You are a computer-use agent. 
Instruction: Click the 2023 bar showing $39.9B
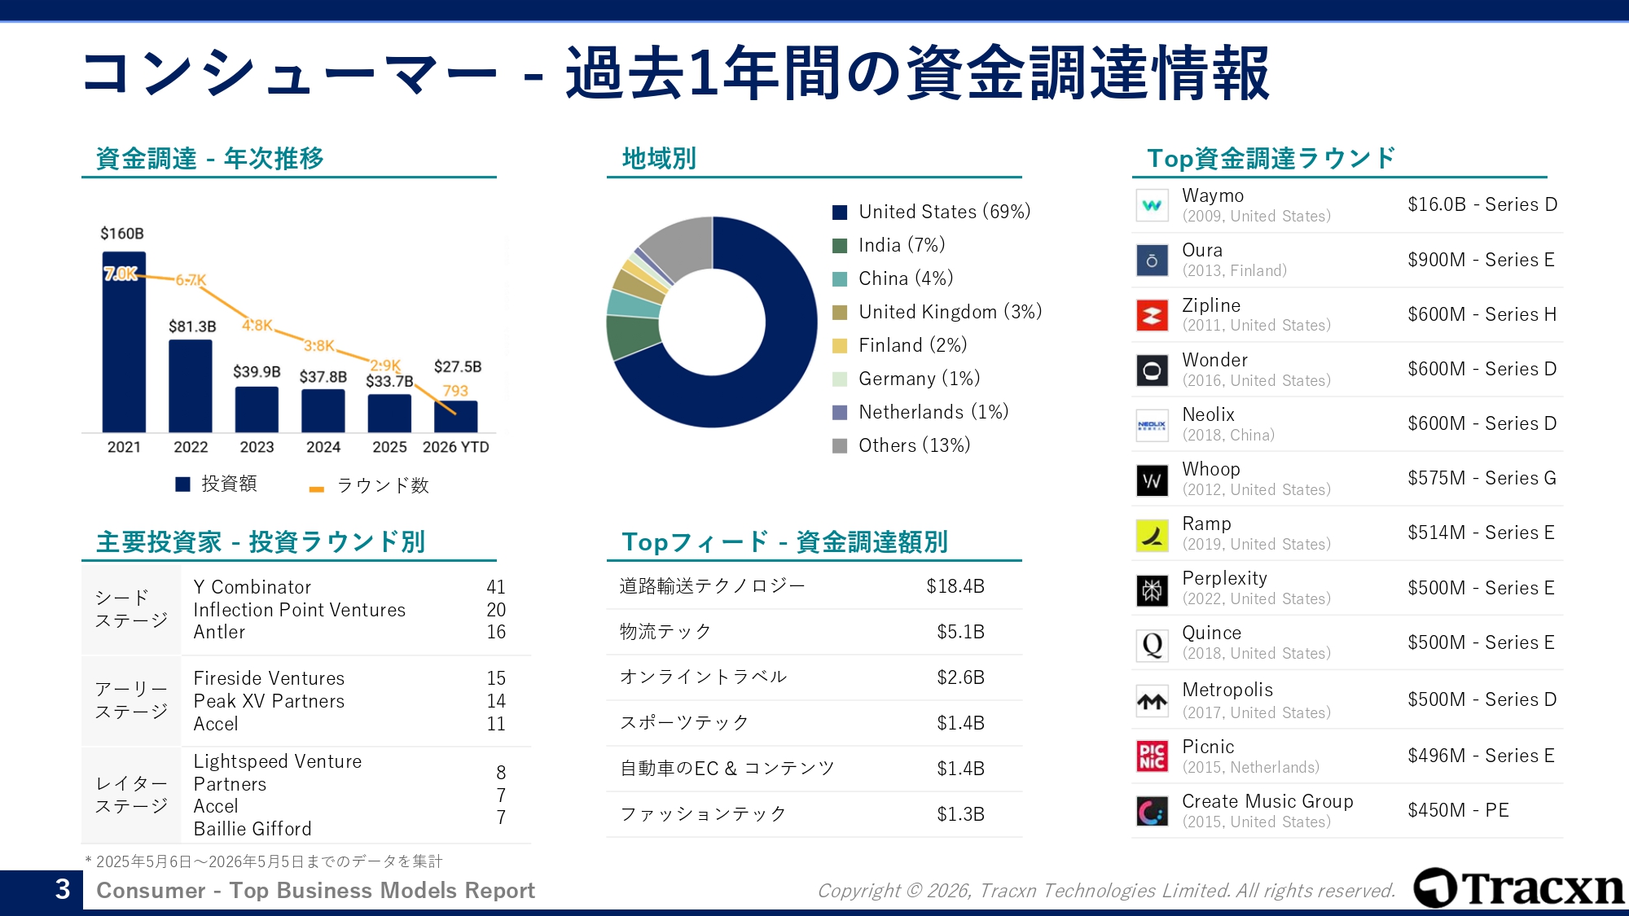pos(257,410)
